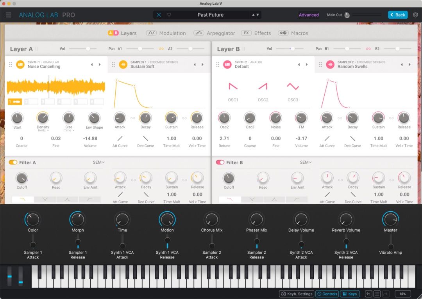Click the Sampler 1 Attack/Decay link icon
This screenshot has height=299, width=422.
133,118
